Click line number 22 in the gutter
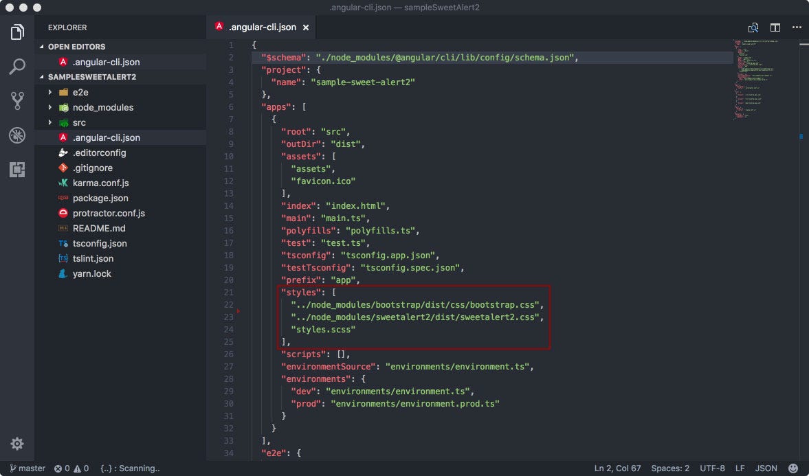 point(229,305)
